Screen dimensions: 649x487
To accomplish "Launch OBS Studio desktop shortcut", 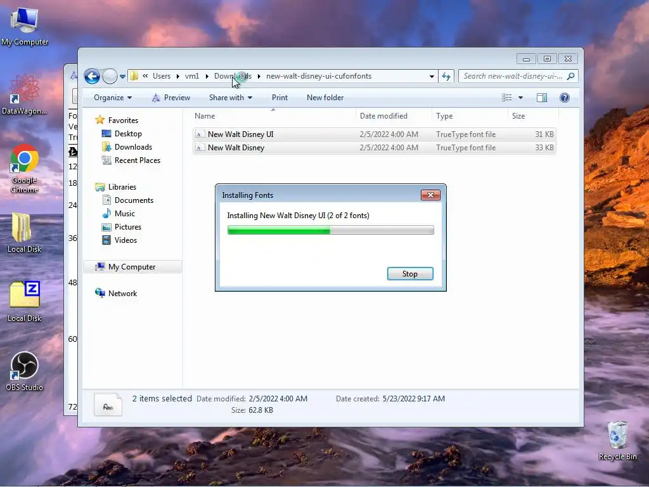I will (25, 371).
